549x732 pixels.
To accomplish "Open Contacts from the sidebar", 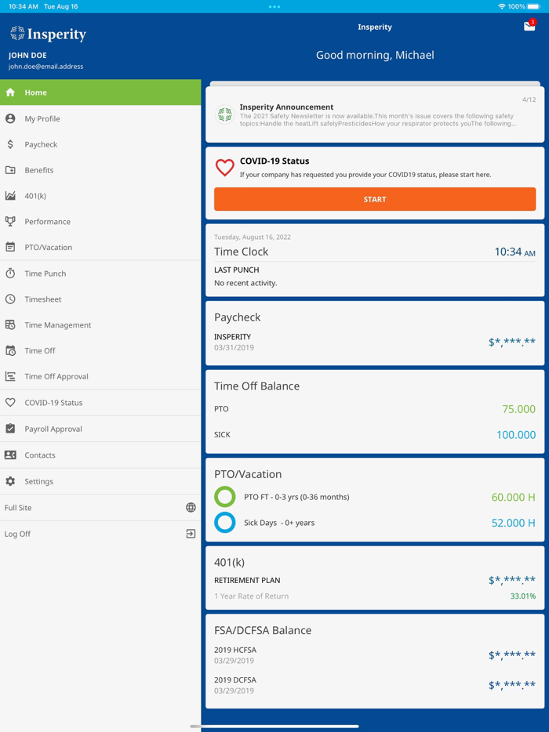I will point(100,455).
